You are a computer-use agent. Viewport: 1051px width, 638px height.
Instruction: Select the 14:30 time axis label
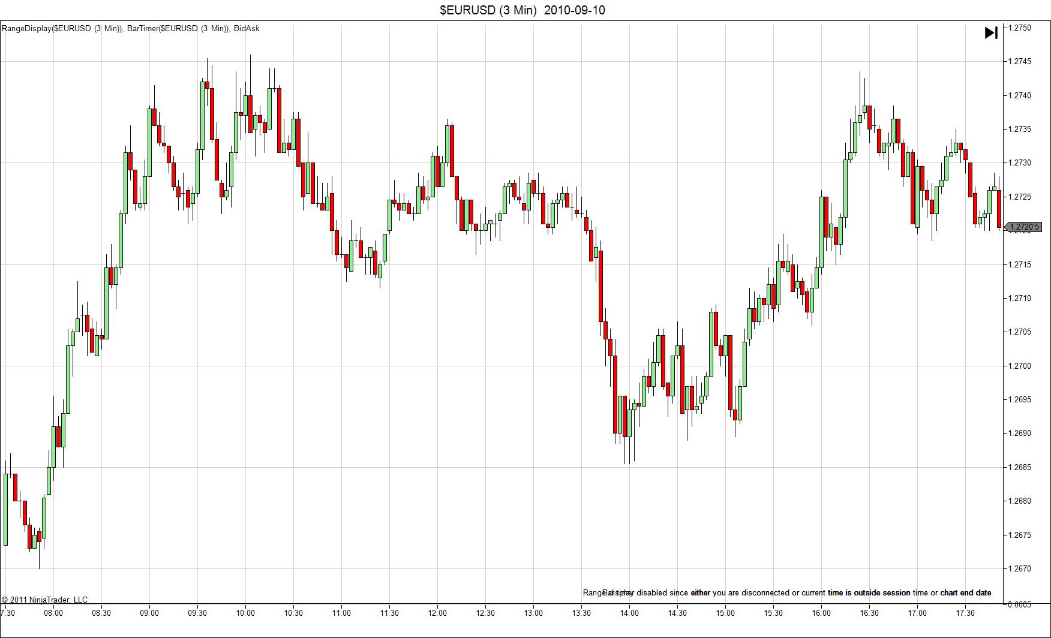click(x=677, y=613)
